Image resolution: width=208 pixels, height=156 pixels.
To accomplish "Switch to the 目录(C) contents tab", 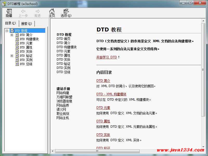I will 11,23.
